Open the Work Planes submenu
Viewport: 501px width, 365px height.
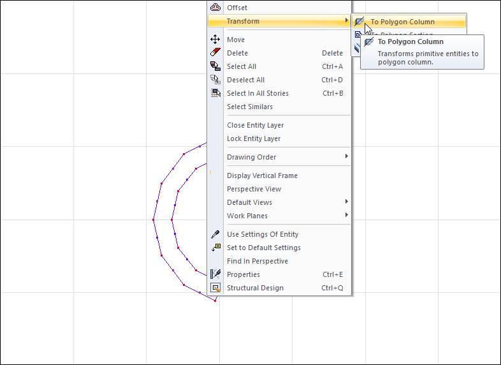pos(347,216)
